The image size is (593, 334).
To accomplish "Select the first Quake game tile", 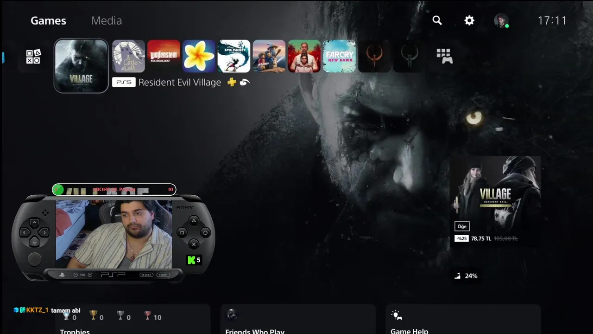I will [x=374, y=56].
